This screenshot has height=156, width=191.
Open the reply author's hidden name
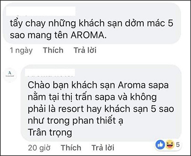[50, 72]
